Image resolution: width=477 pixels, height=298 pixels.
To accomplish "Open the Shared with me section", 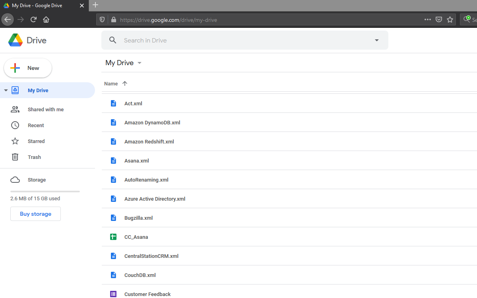I will (45, 110).
